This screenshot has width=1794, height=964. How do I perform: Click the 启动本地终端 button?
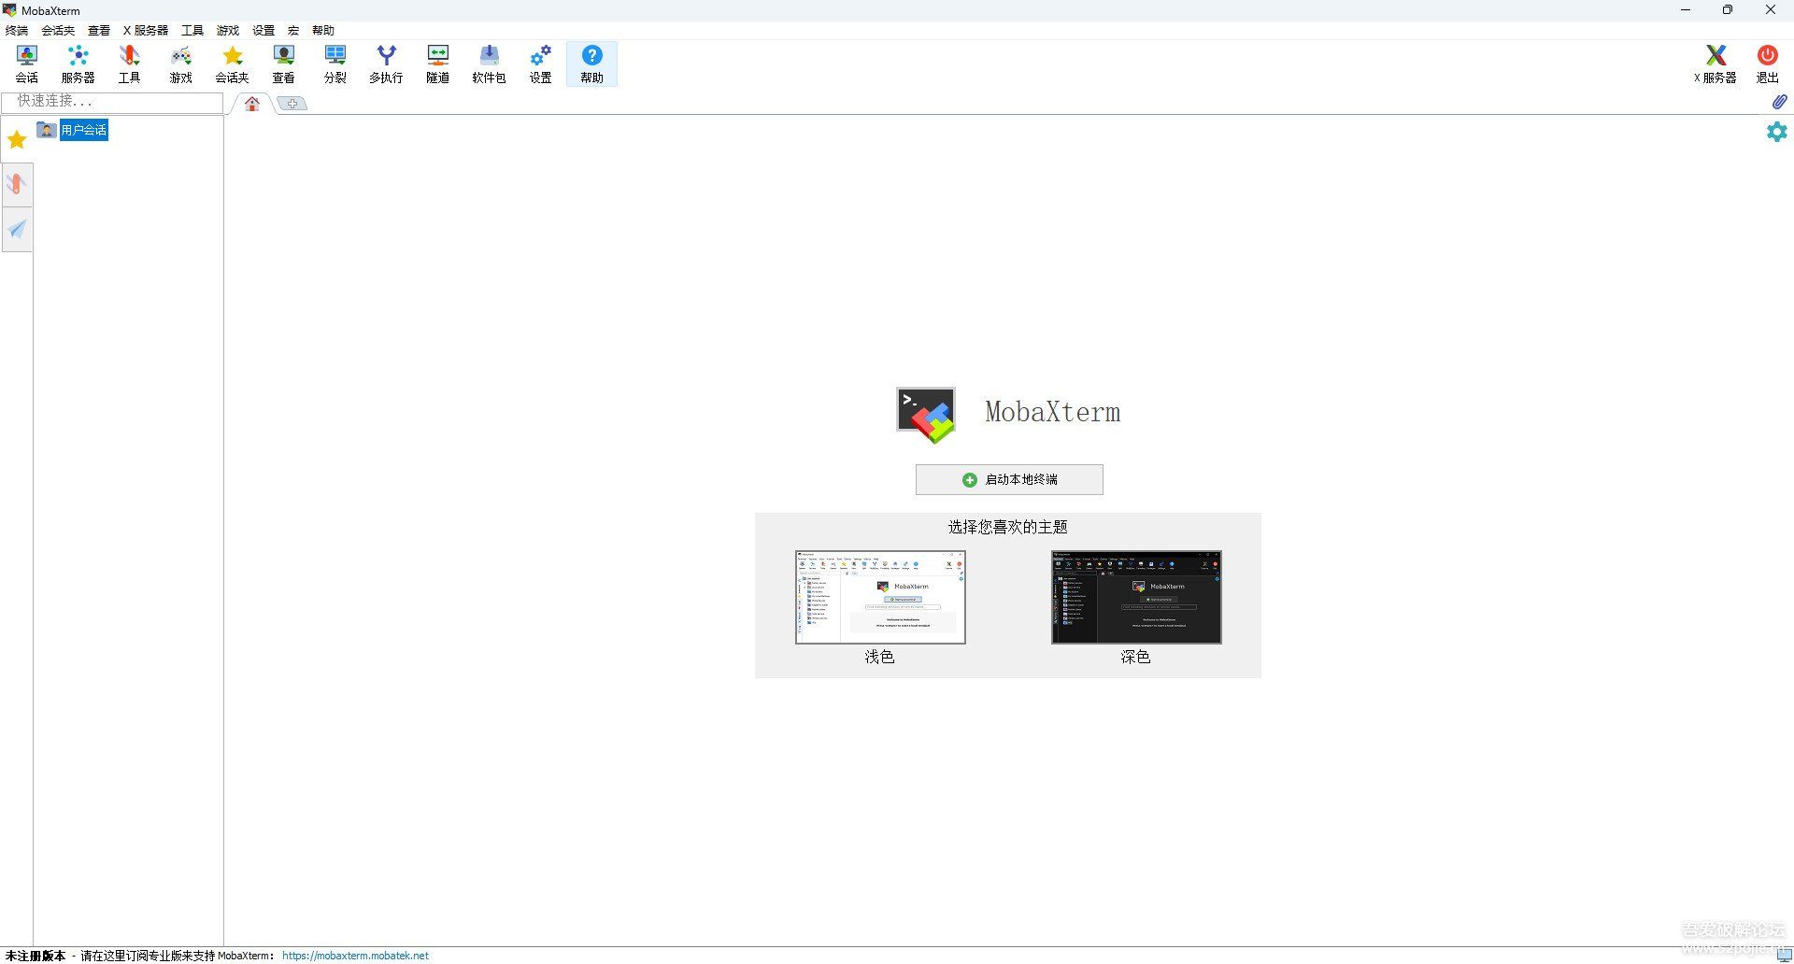point(1009,479)
